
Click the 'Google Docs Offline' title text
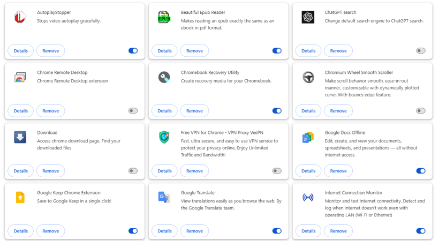click(x=345, y=133)
